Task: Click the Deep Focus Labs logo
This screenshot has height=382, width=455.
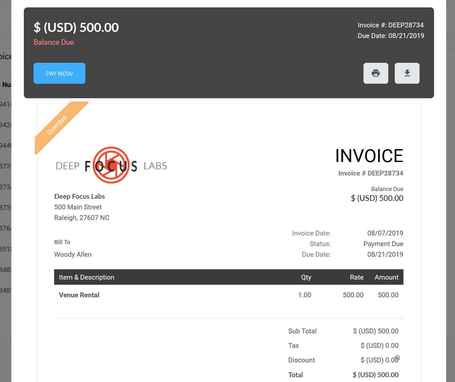Action: click(x=111, y=166)
